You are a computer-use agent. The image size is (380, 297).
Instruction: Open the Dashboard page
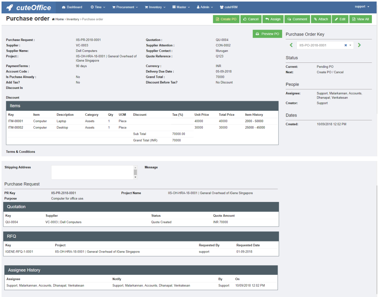click(72, 7)
